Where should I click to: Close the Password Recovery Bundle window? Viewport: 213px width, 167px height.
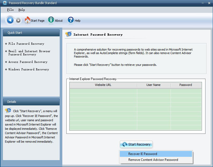click(209, 3)
